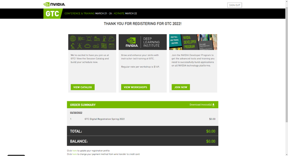288x156 pixels.
Task: Open the session catalog with VIEW CATALOG
Action: coord(83,87)
